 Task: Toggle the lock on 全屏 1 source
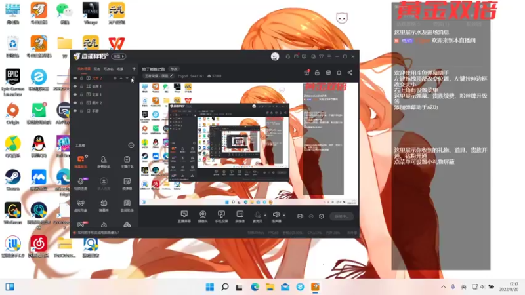[81, 87]
